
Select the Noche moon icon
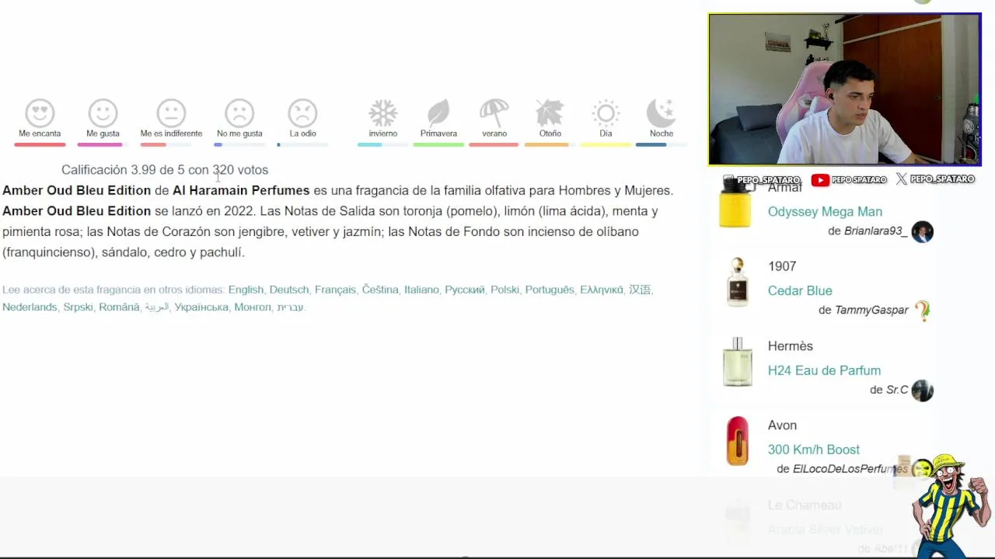tap(662, 113)
